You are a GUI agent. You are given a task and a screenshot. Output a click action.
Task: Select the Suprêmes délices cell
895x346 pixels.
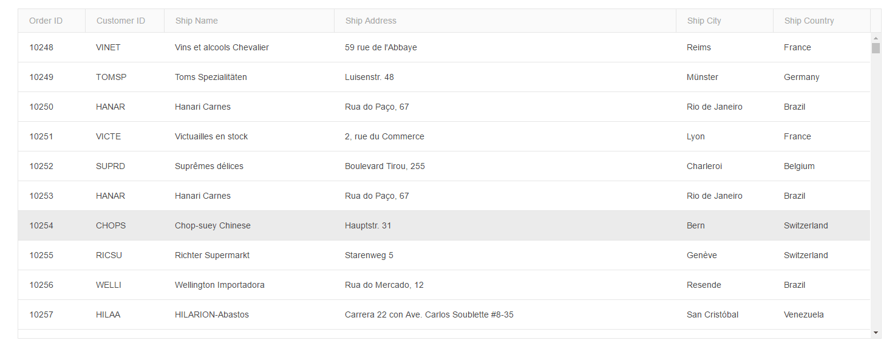249,166
